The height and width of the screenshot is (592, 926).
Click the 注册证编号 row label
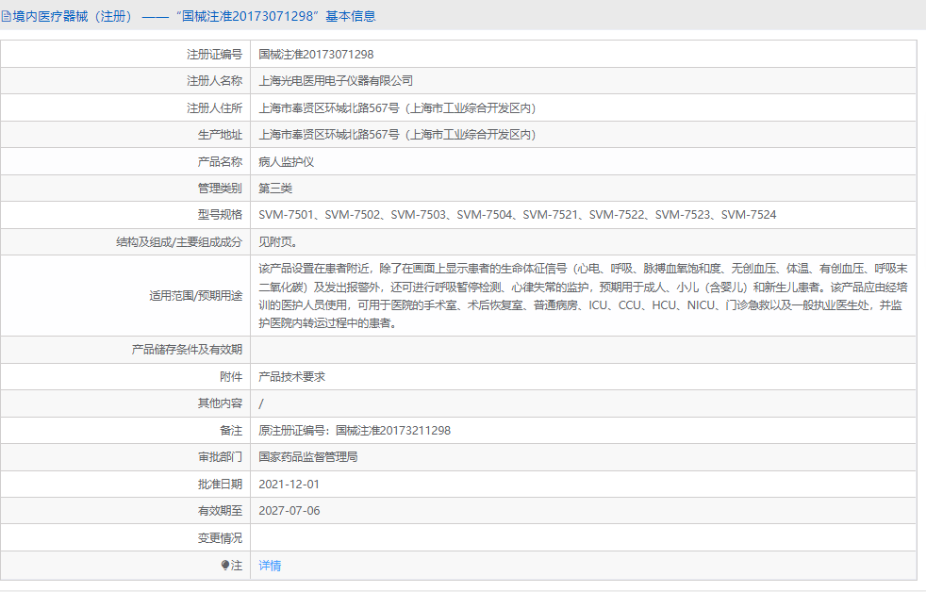point(214,55)
